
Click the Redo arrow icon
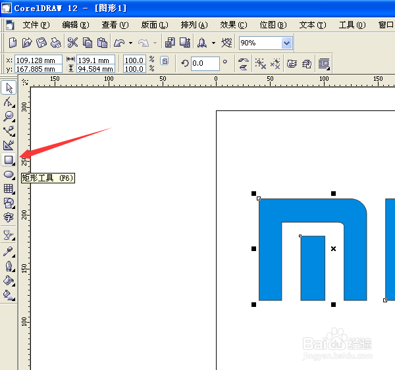click(x=144, y=43)
